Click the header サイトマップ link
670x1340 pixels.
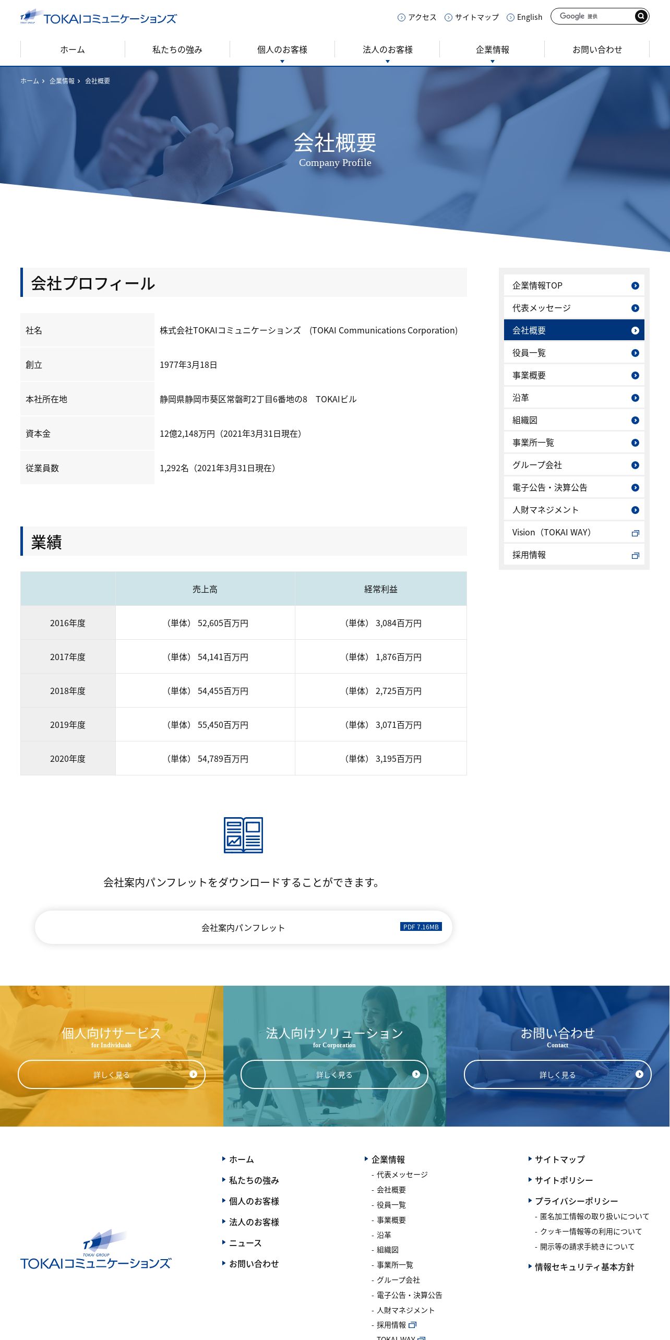(476, 17)
